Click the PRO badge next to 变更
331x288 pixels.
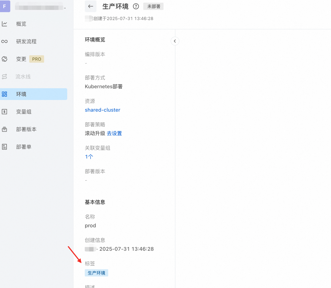point(37,59)
